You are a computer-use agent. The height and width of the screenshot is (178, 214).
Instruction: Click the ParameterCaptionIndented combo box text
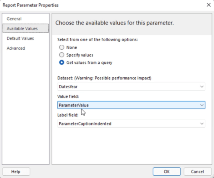[85, 124]
